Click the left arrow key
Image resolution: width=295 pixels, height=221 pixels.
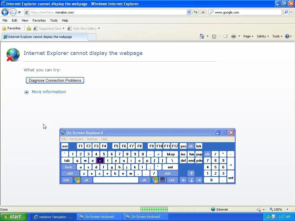pyautogui.click(x=184, y=180)
